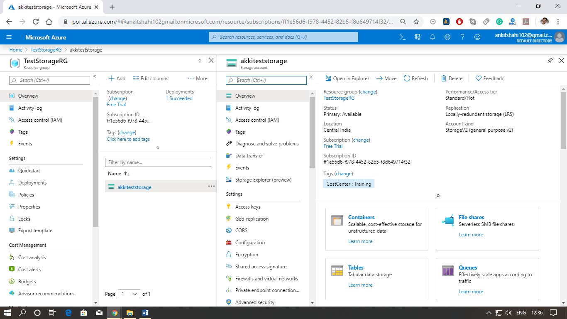This screenshot has width=567, height=319.
Task: Open the portal settings gear
Action: pyautogui.click(x=447, y=37)
